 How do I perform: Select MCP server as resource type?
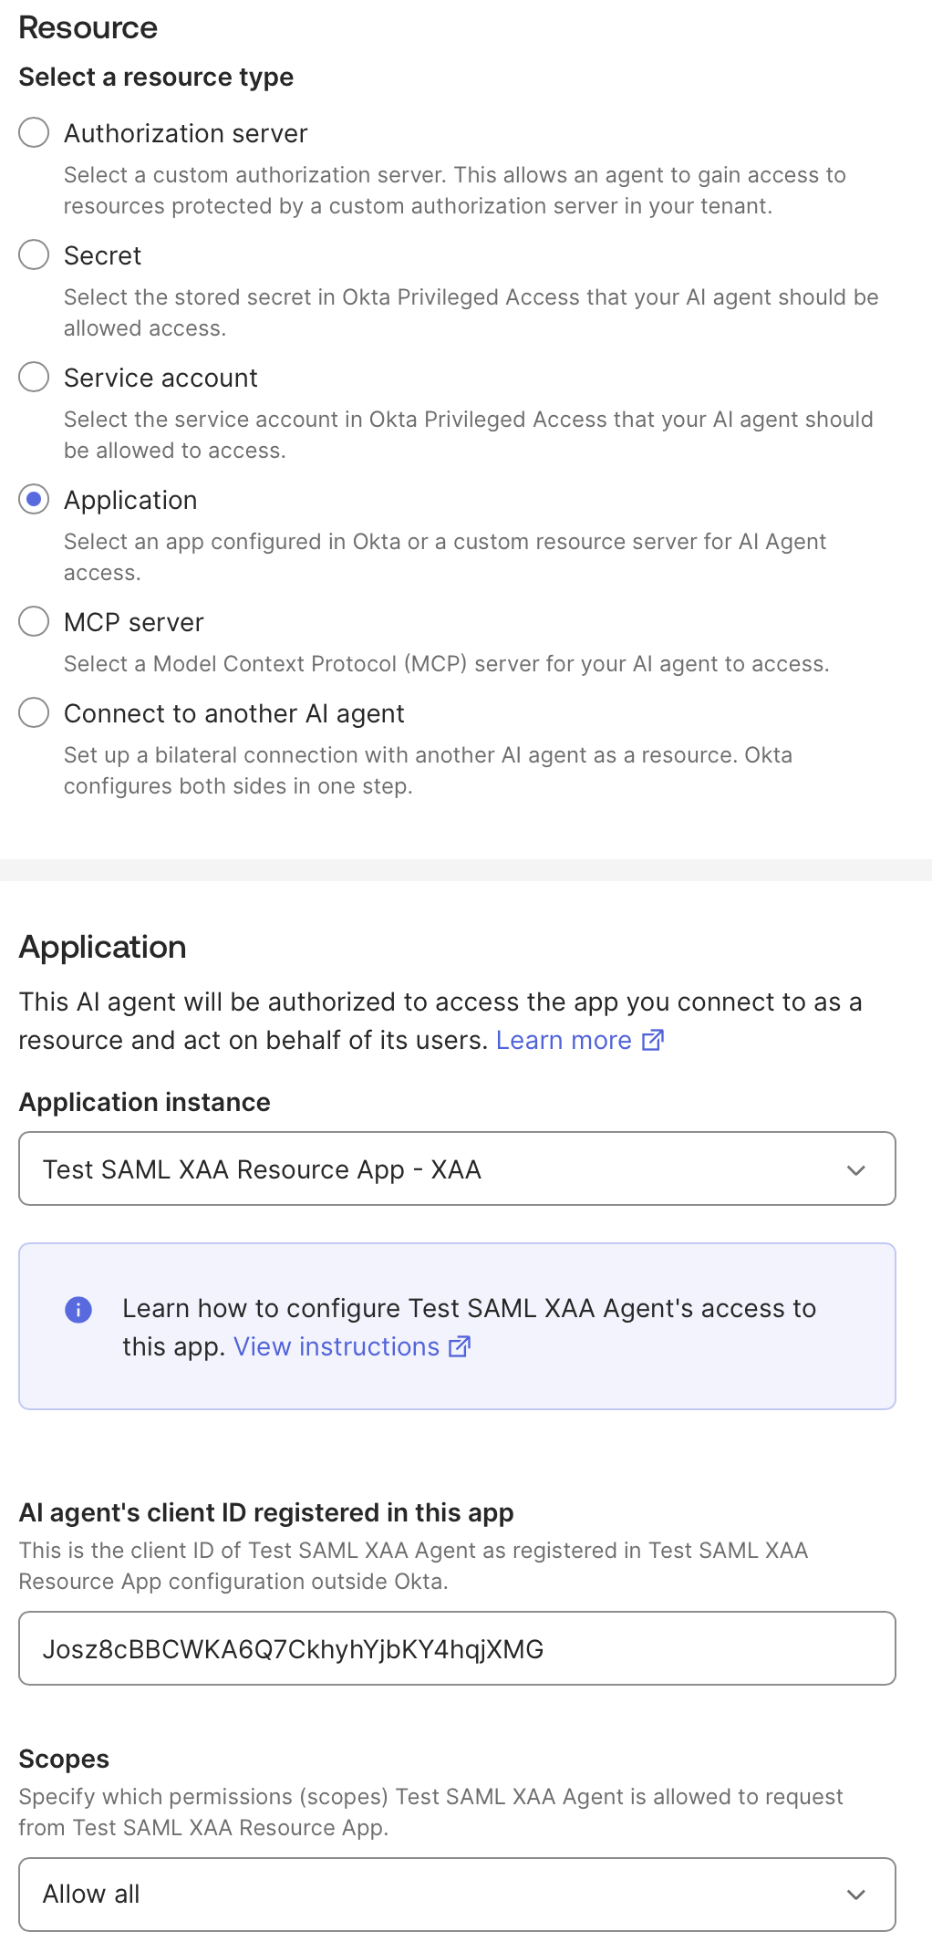(x=34, y=621)
